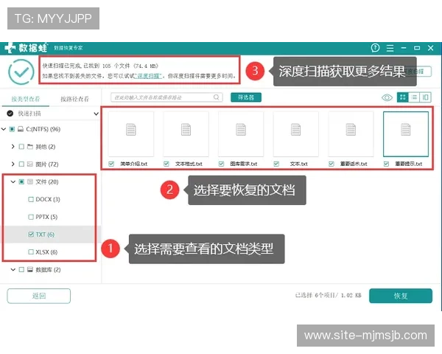Click the 筛选器 filter button
This screenshot has height=354, width=442.
pos(246,97)
